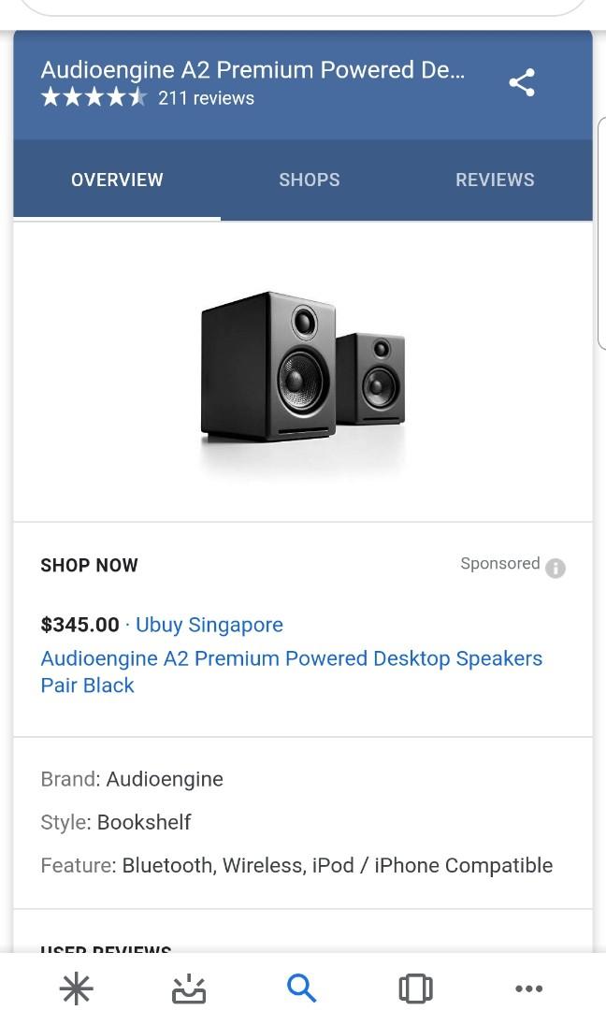
Task: Open the Ubuy Singapore store link
Action: 209,625
